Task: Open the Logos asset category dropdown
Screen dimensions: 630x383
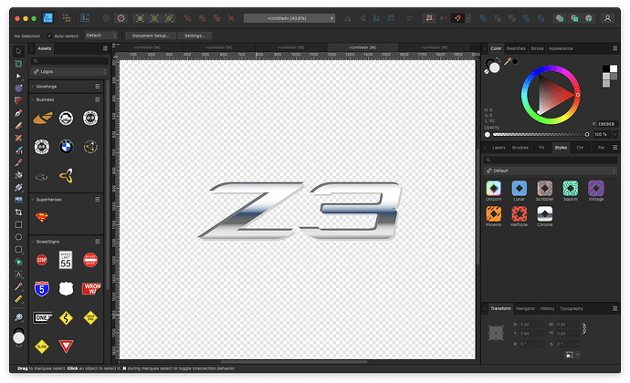Action: click(69, 71)
